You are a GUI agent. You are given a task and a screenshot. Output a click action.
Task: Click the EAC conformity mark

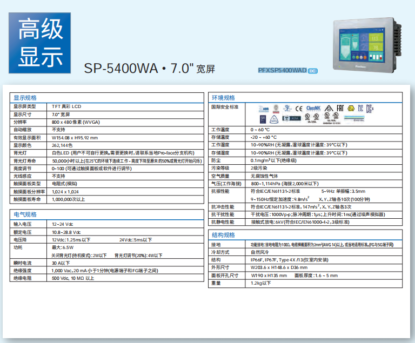[x=340, y=108]
